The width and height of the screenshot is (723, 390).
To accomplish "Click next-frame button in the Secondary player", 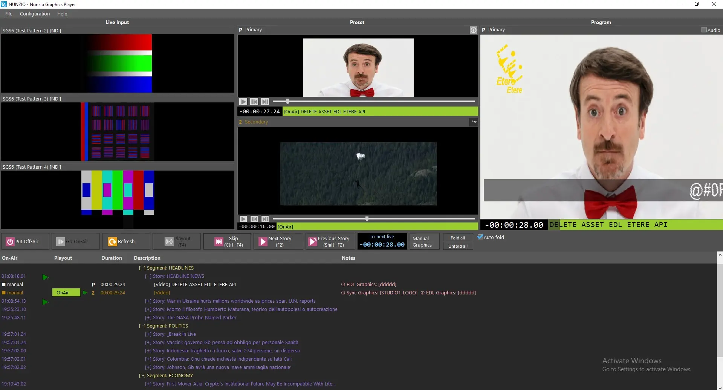I will (265, 219).
